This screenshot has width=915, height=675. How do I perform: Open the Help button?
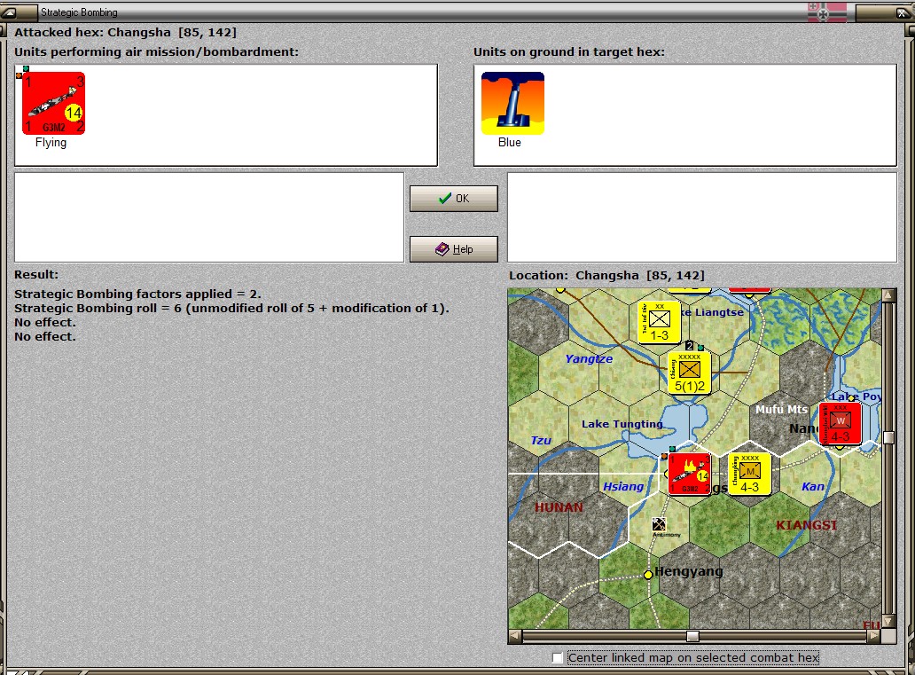(453, 249)
